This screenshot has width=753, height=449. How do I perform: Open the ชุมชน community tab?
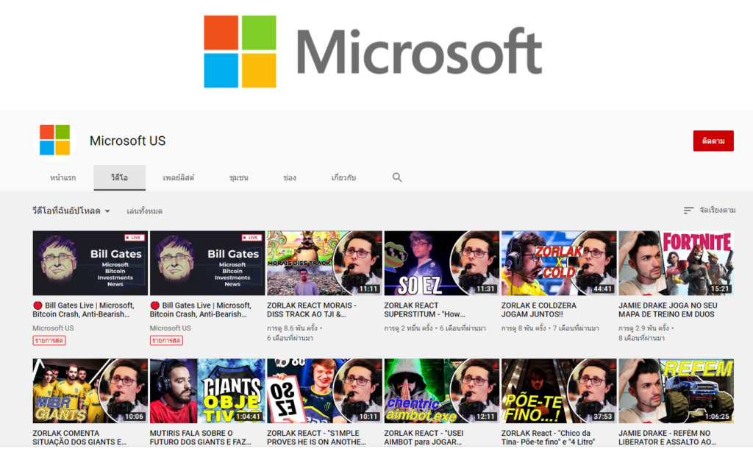[x=239, y=177]
